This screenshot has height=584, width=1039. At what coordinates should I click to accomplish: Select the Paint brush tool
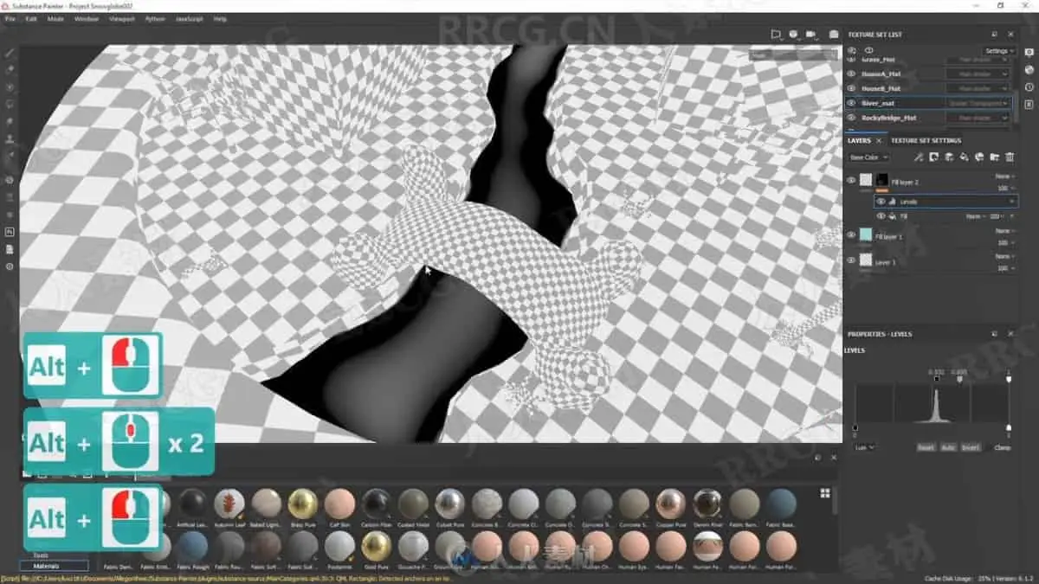tap(10, 54)
